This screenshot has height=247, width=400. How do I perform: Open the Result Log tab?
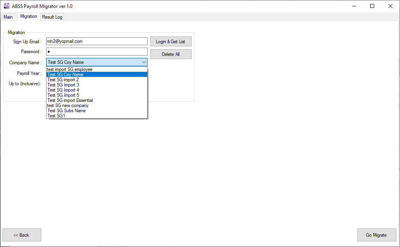pyautogui.click(x=52, y=17)
